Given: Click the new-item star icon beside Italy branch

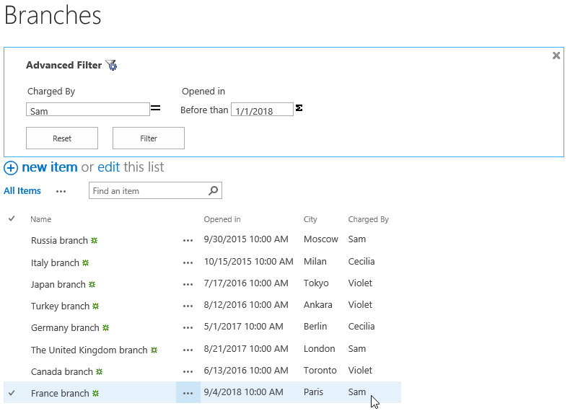Looking at the screenshot, I should (85, 262).
